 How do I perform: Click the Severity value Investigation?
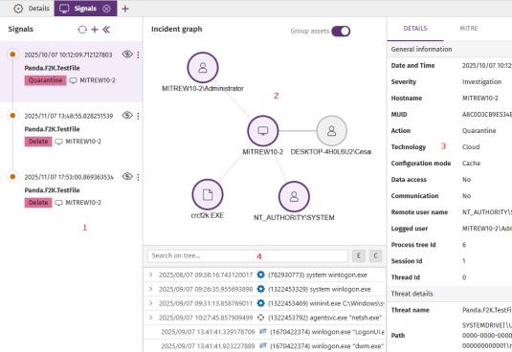click(481, 82)
